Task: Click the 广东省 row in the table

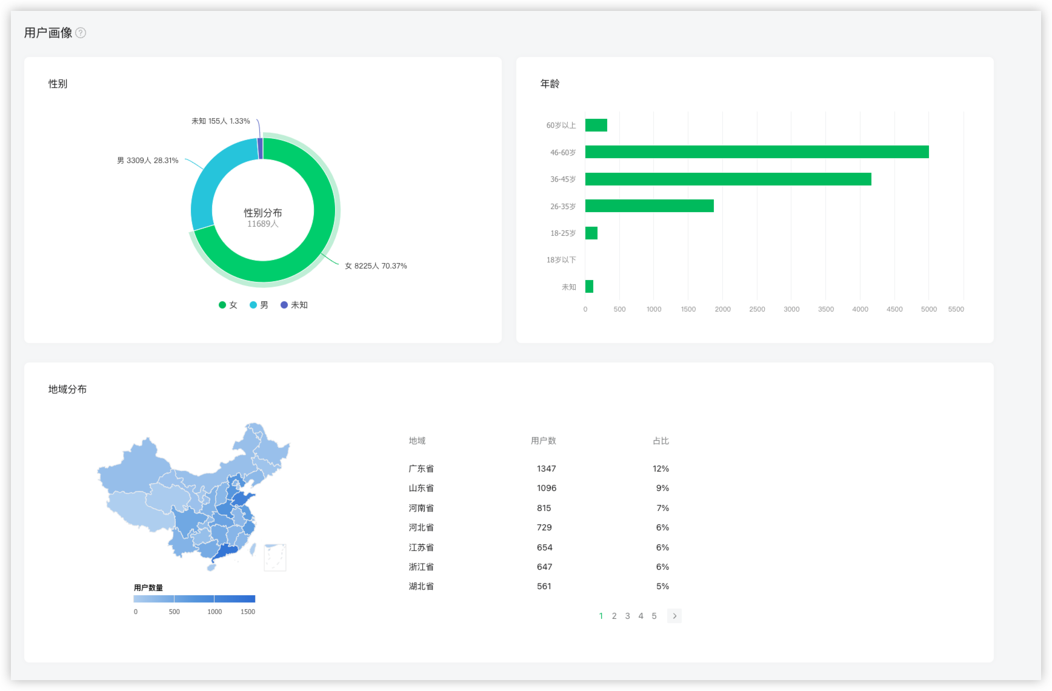Action: pos(538,469)
